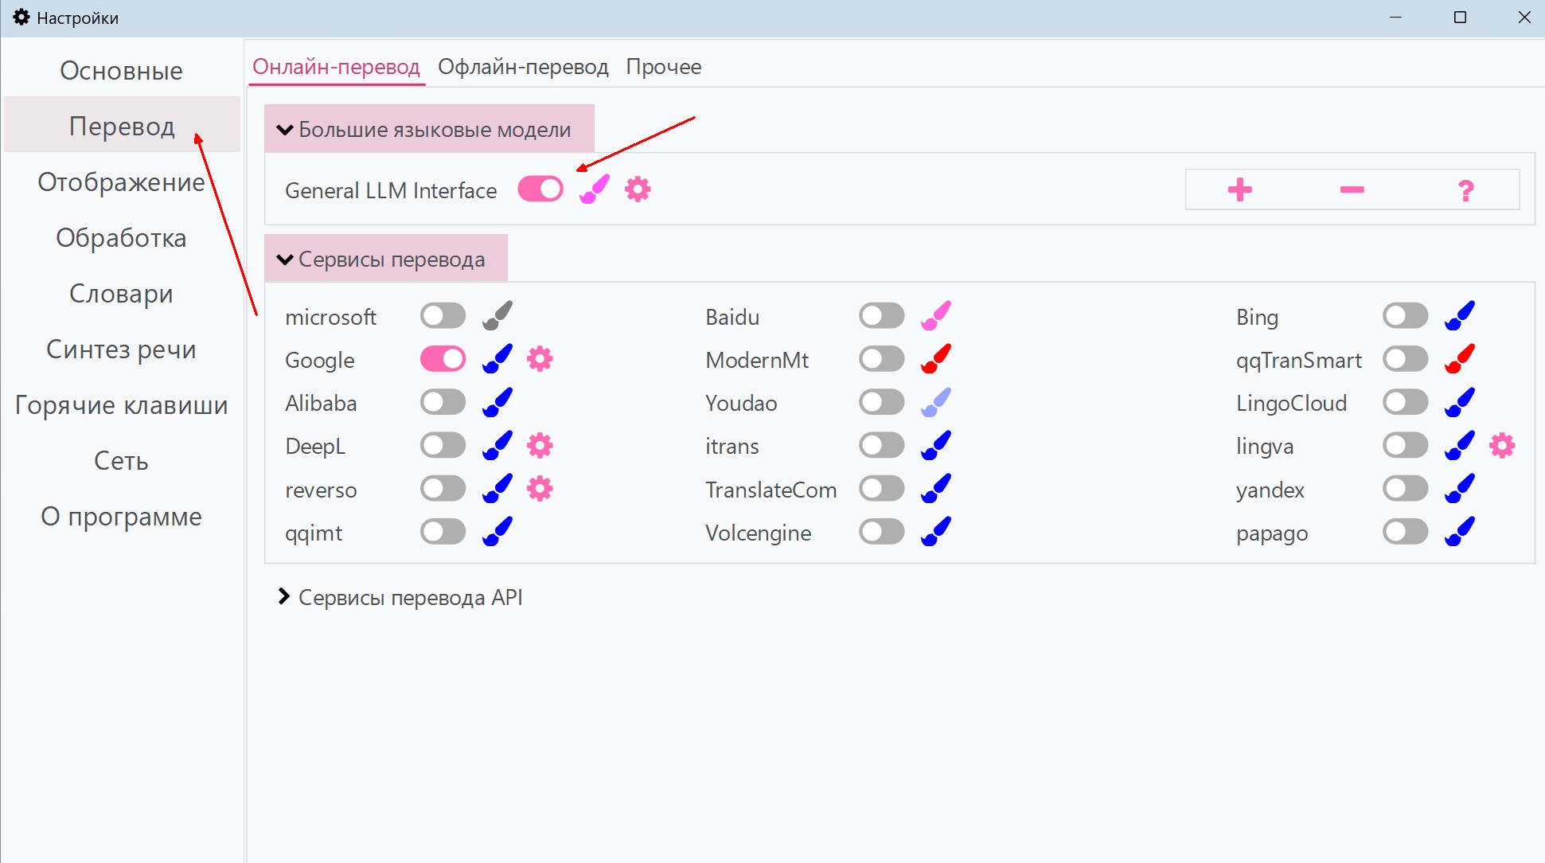The width and height of the screenshot is (1545, 863).
Task: Enable the microsoft translator toggle
Action: [x=443, y=316]
